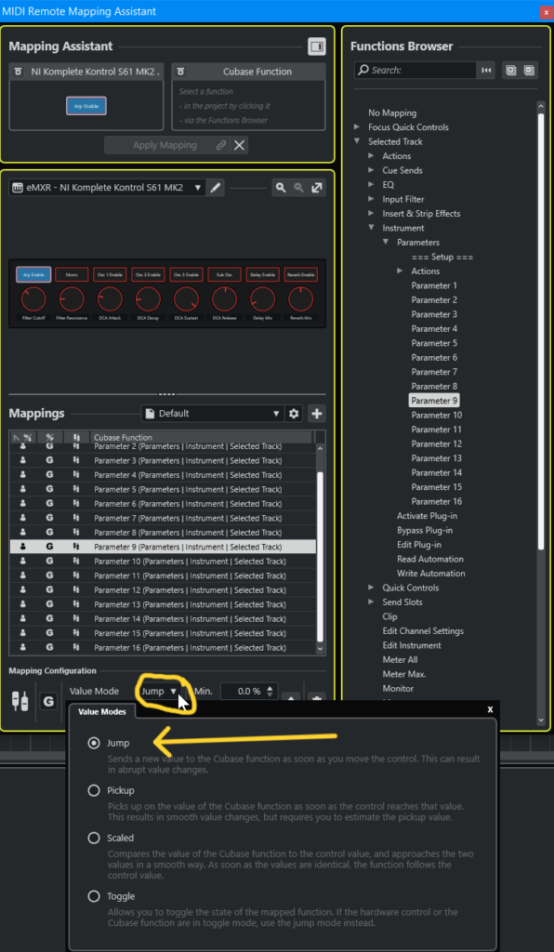Viewport: 554px width, 952px height.
Task: Click the G scope button in Mapping Configuration
Action: [x=48, y=702]
